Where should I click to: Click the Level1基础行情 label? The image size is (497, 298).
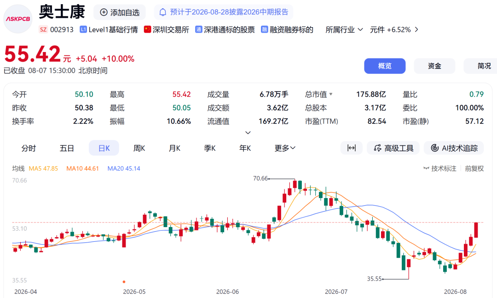[113, 29]
